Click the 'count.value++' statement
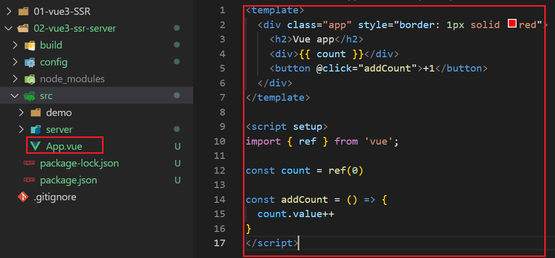Image resolution: width=555 pixels, height=258 pixels. (296, 214)
